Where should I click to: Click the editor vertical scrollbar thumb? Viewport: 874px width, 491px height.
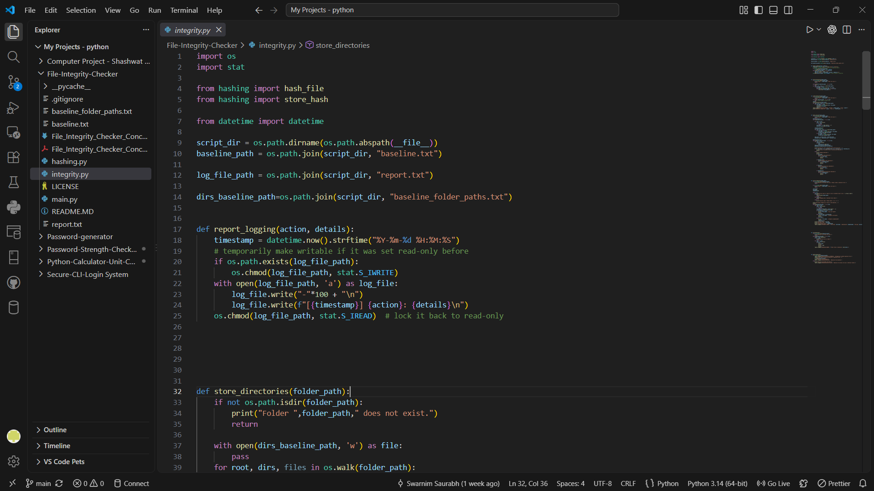coord(866,80)
